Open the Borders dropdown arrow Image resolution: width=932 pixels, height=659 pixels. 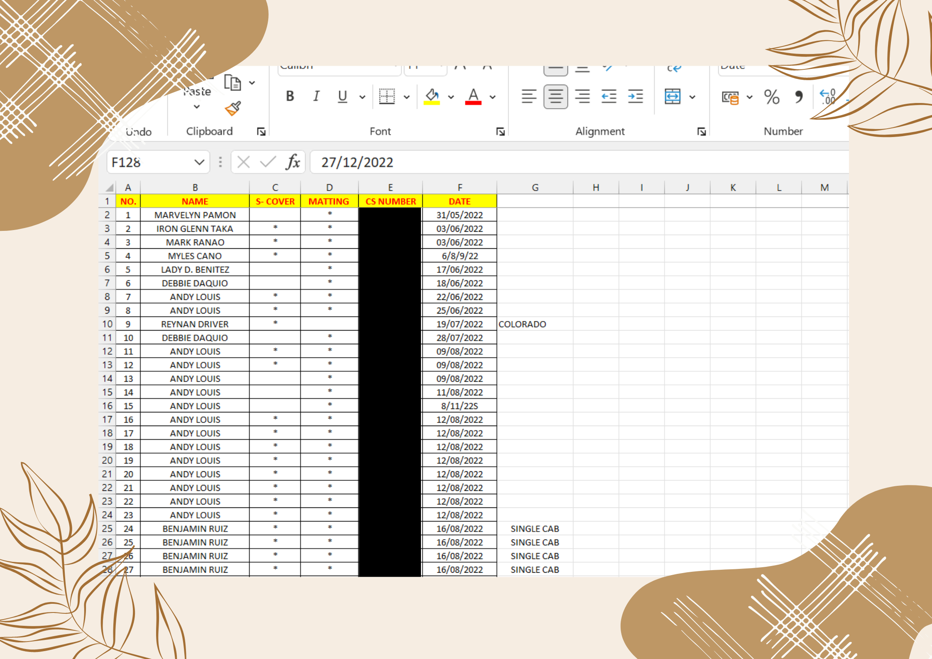pyautogui.click(x=407, y=97)
